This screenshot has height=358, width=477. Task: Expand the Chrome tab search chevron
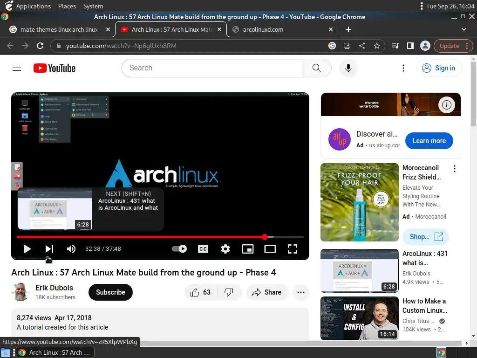pyautogui.click(x=463, y=29)
